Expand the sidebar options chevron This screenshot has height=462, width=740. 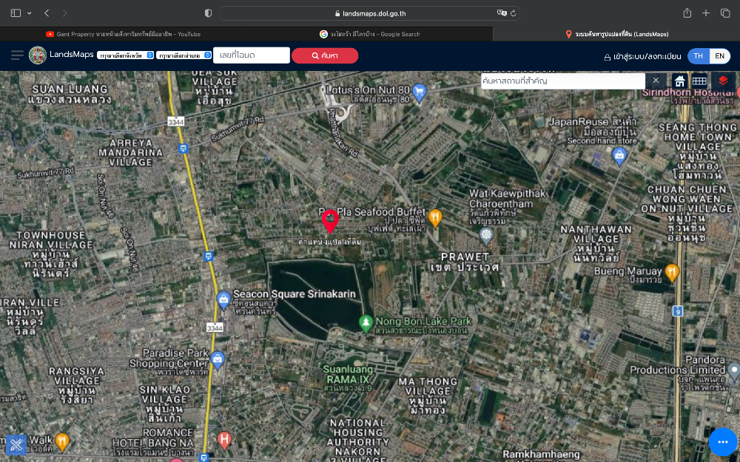(x=30, y=13)
